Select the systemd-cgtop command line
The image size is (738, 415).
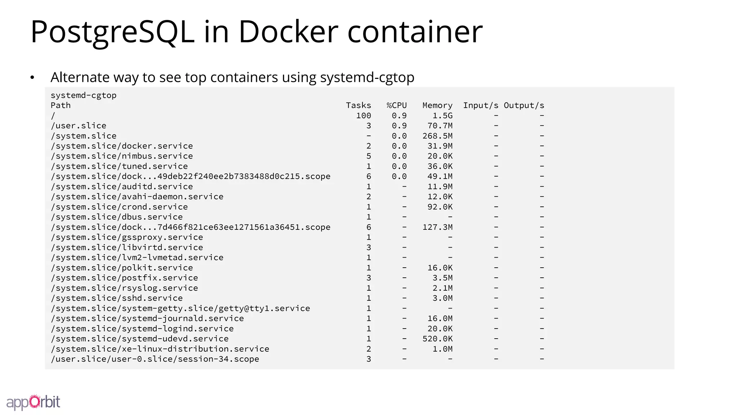coord(84,95)
